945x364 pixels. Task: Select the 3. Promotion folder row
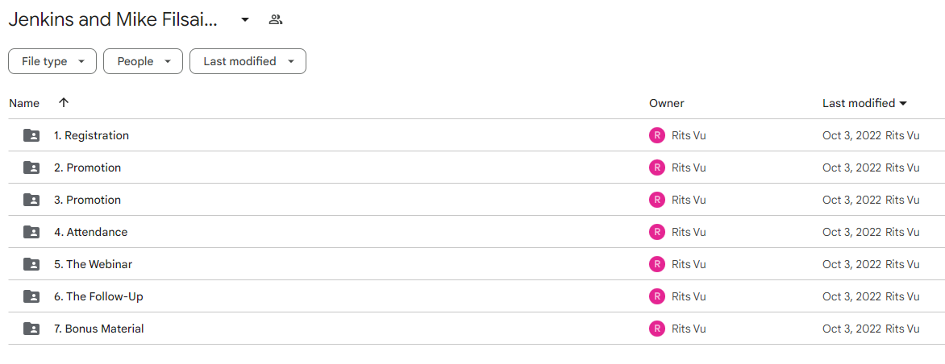click(472, 200)
